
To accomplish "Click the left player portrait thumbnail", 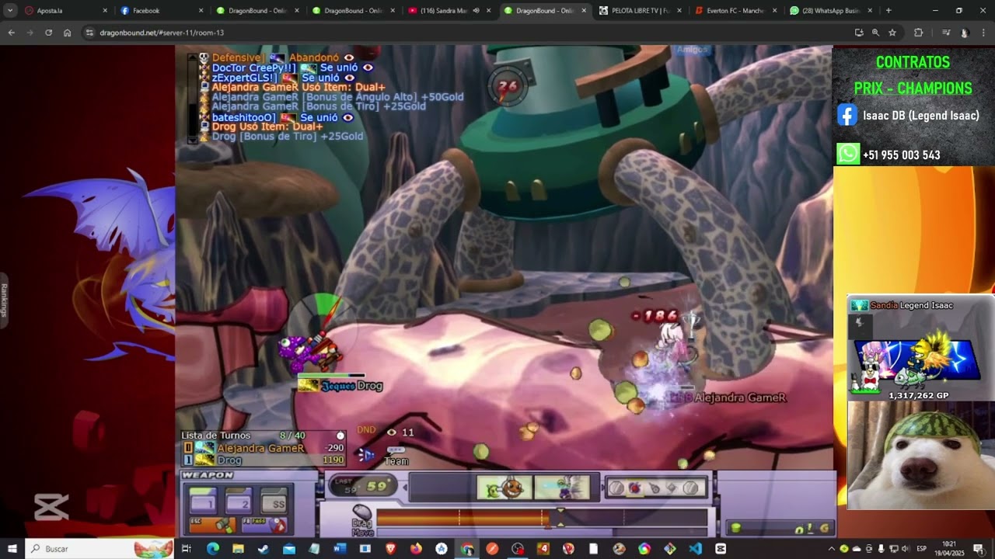I will (x=504, y=488).
